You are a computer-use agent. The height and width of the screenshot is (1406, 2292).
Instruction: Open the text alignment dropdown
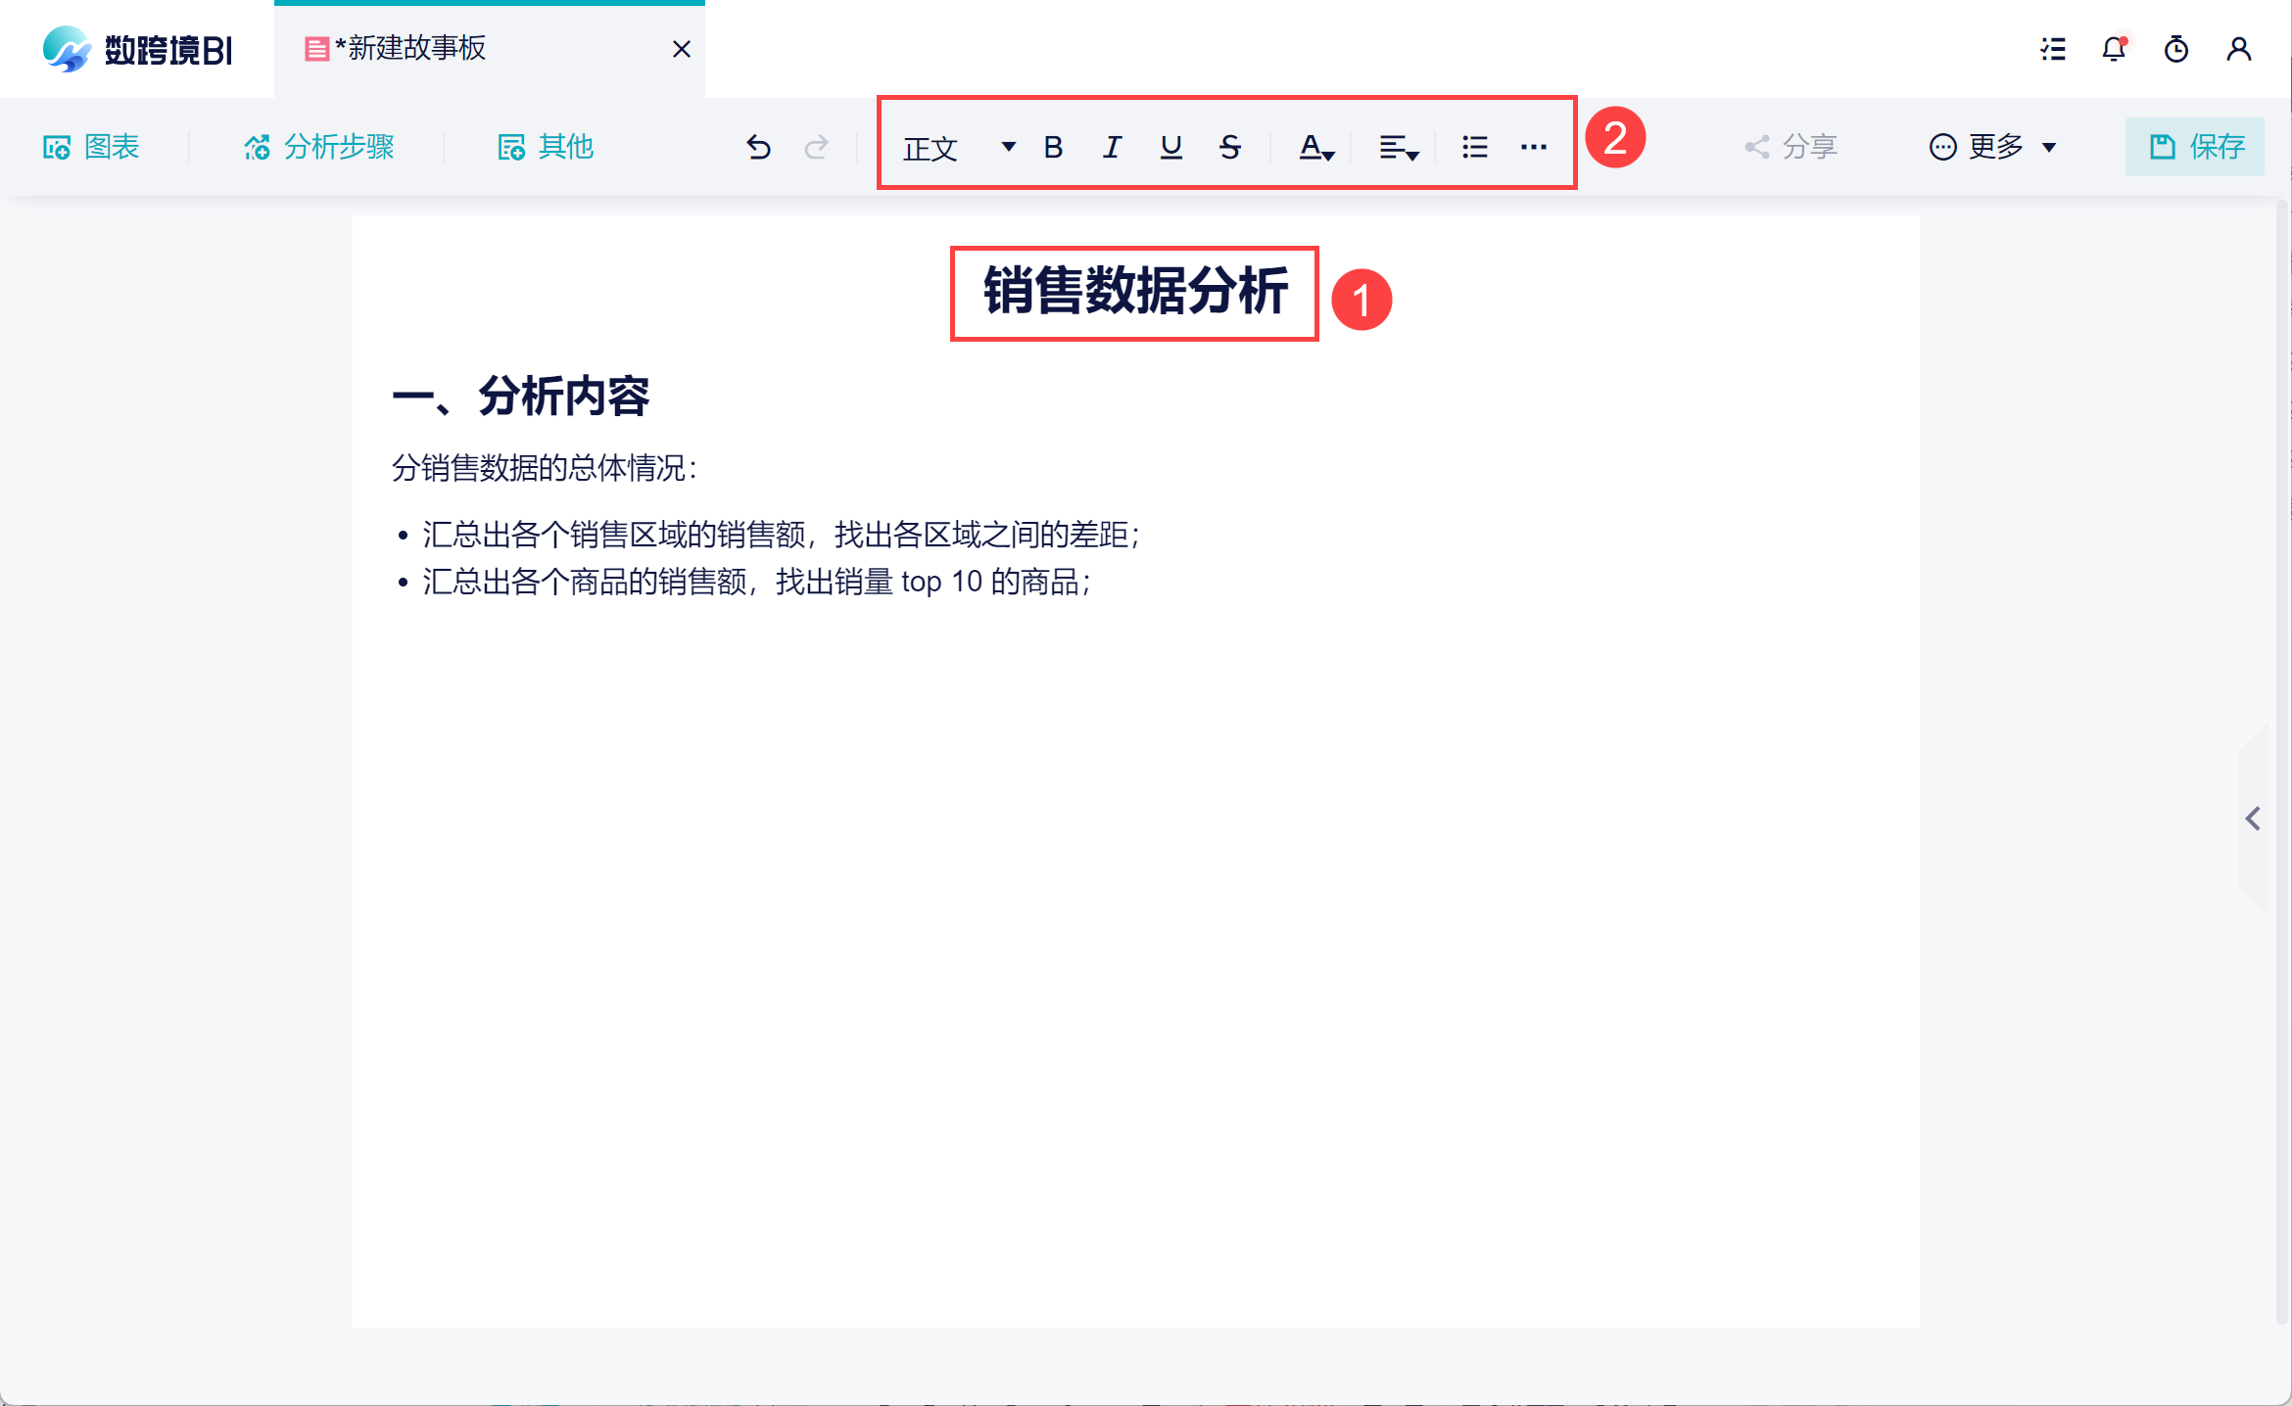1398,147
